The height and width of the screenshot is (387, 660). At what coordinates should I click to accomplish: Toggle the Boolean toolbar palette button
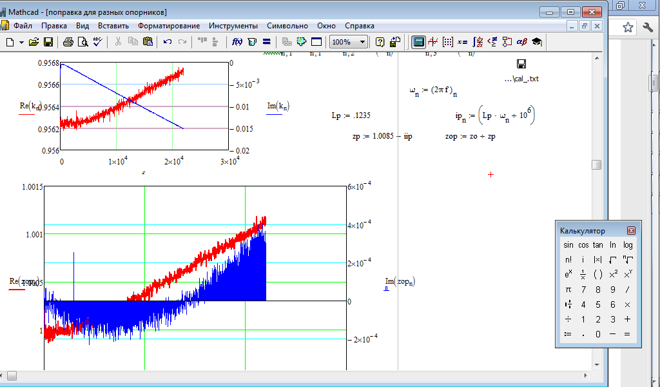point(492,42)
